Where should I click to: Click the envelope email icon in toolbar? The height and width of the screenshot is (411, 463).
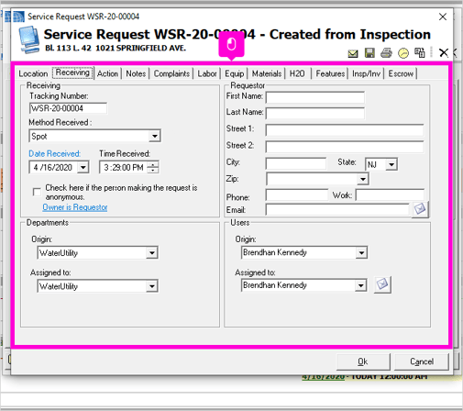tap(353, 54)
